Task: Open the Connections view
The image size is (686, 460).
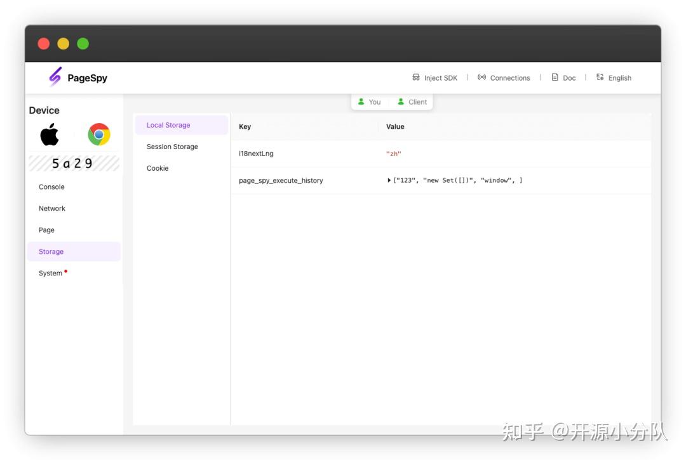Action: click(504, 77)
